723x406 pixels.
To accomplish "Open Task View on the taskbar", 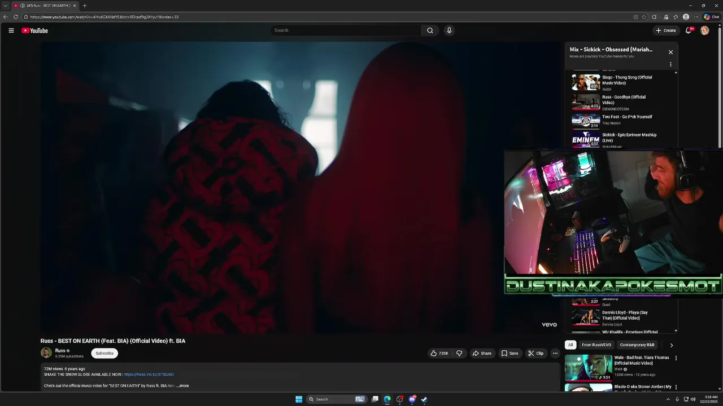I will pyautogui.click(x=374, y=399).
